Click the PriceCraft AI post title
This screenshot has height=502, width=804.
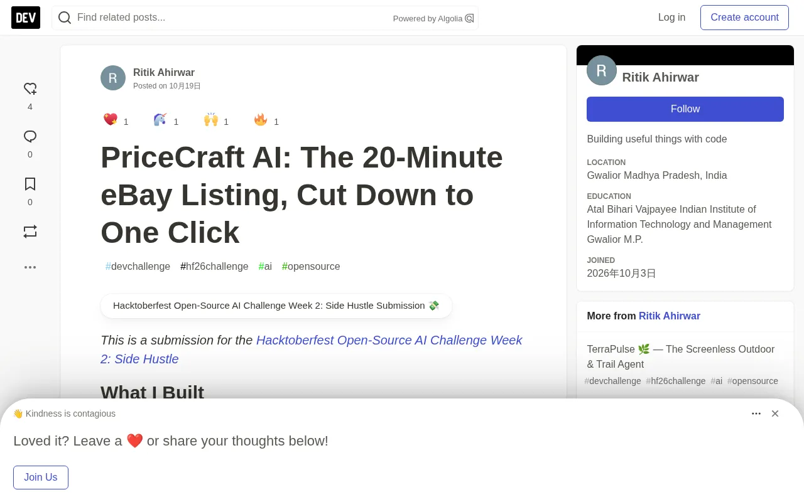pos(301,195)
